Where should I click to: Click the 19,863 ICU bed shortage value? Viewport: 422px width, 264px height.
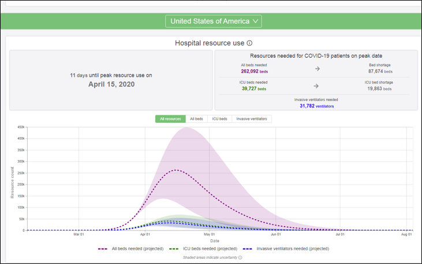coord(379,89)
